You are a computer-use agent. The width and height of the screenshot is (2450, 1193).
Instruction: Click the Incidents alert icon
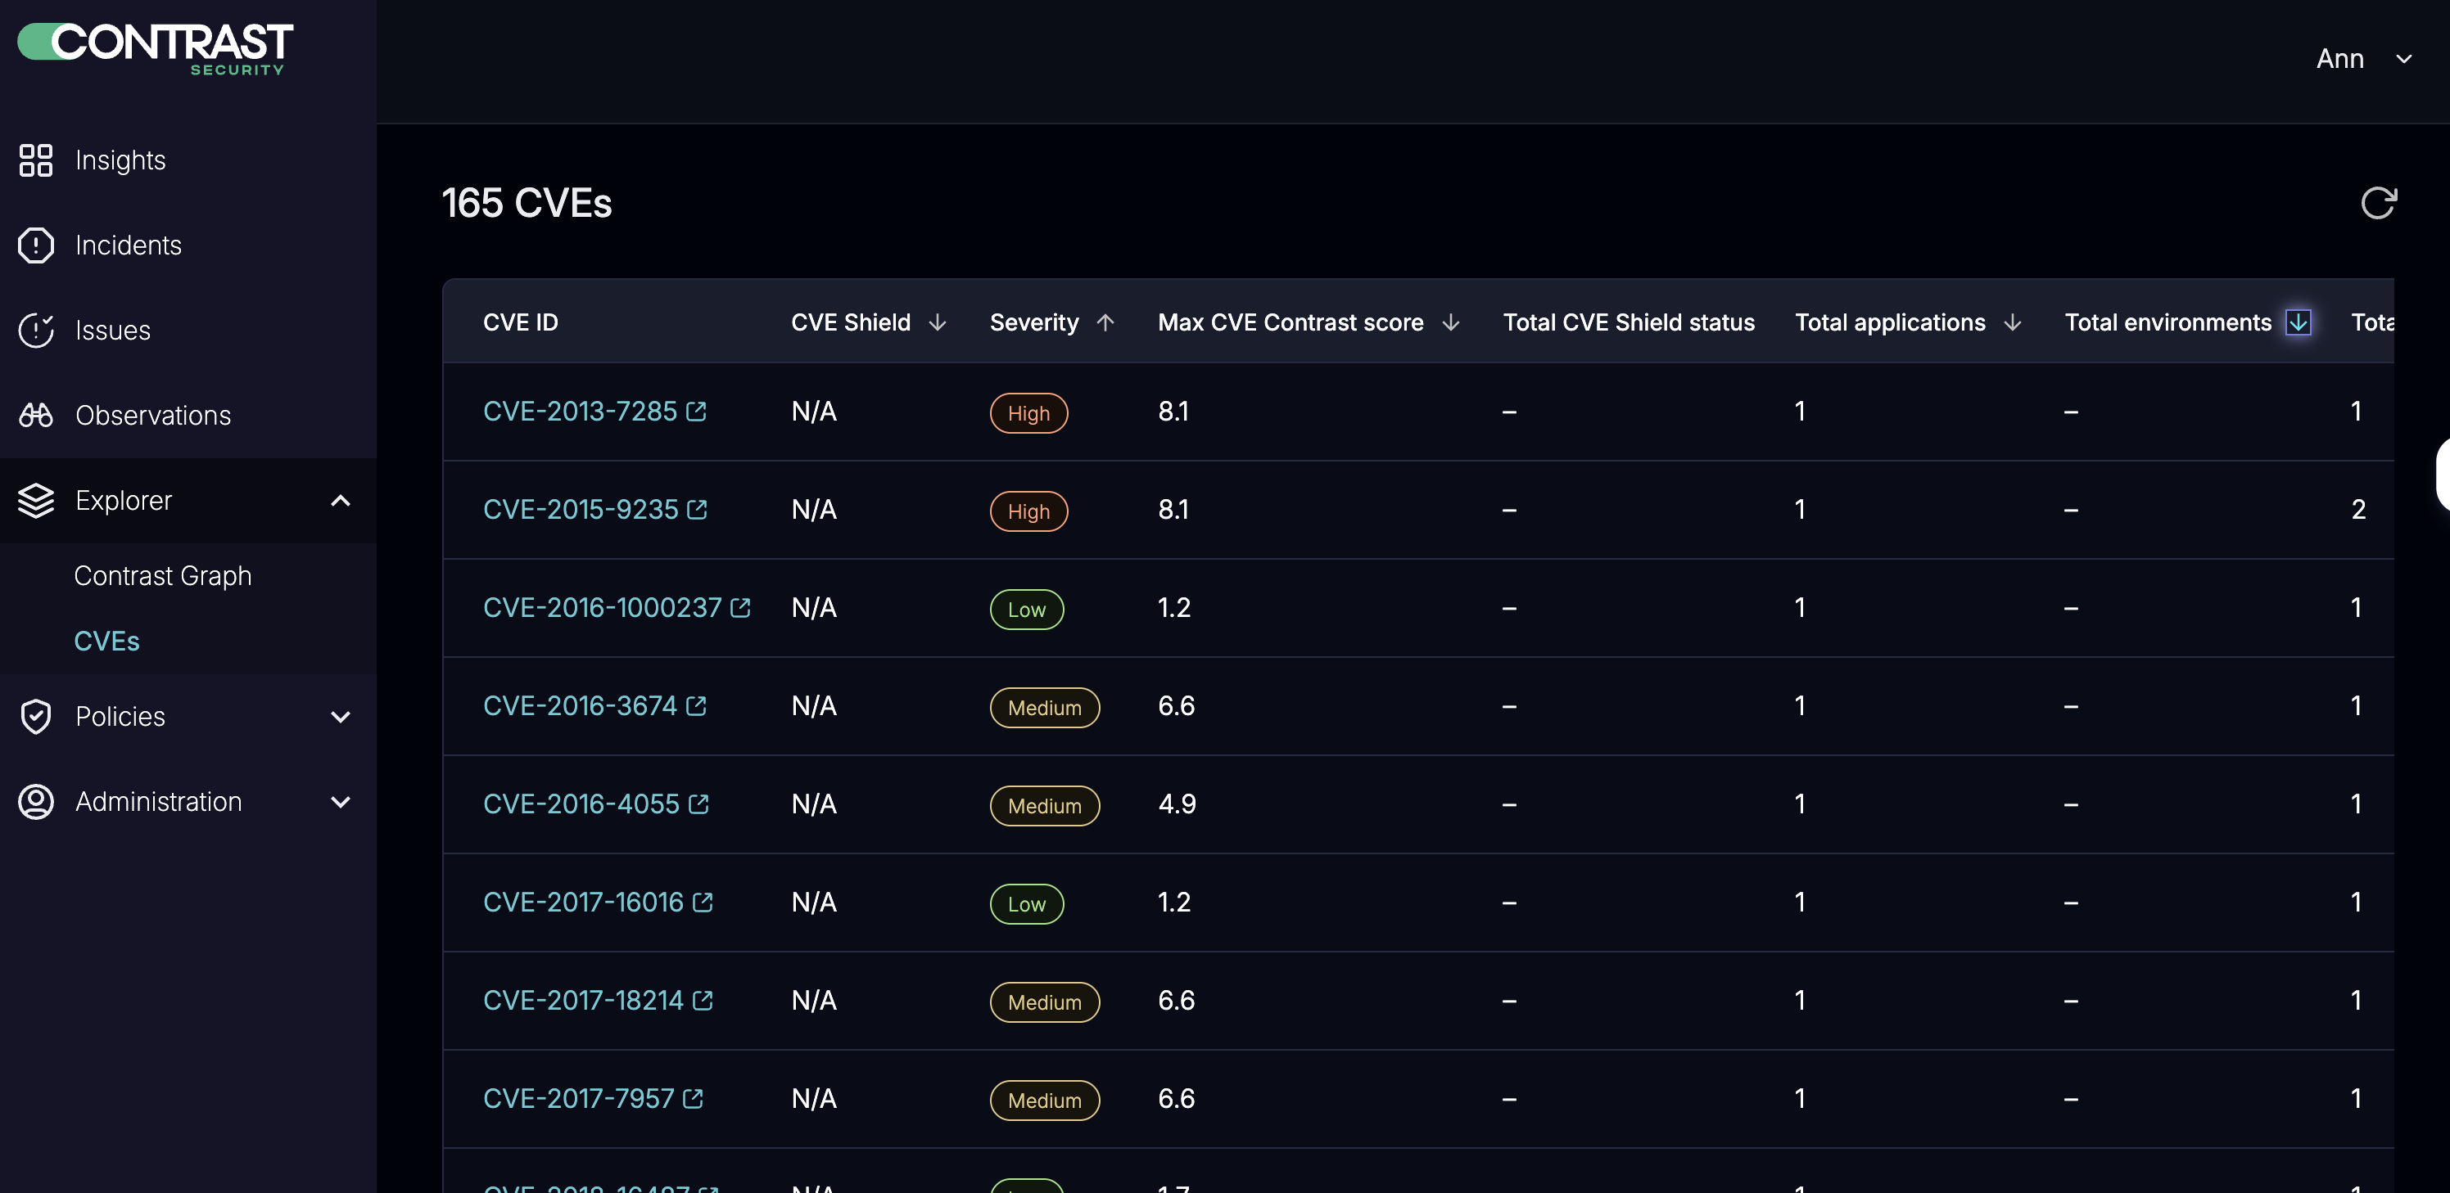[36, 245]
